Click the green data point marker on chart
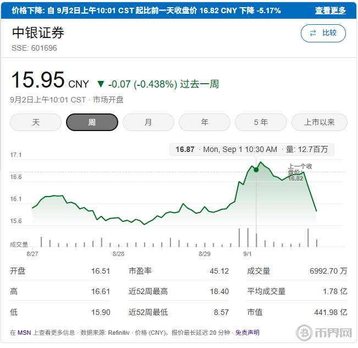The height and width of the screenshot is (348, 358). (x=256, y=170)
